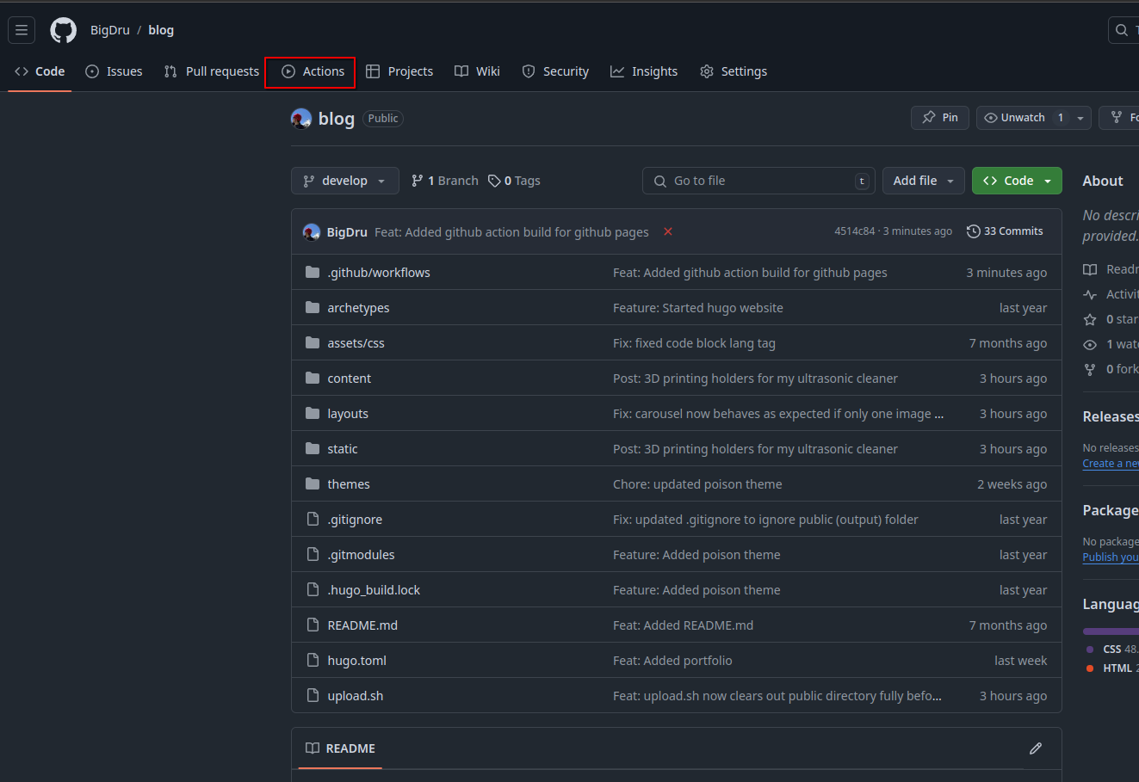1139x782 pixels.
Task: Open the Unwatch dropdown arrow
Action: click(1080, 118)
